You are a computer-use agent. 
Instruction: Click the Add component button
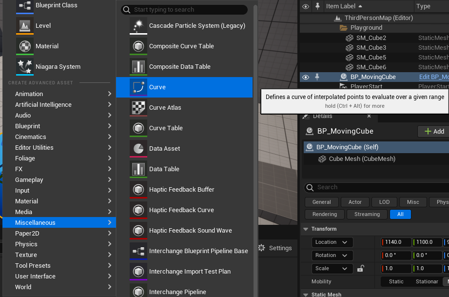pyautogui.click(x=434, y=131)
